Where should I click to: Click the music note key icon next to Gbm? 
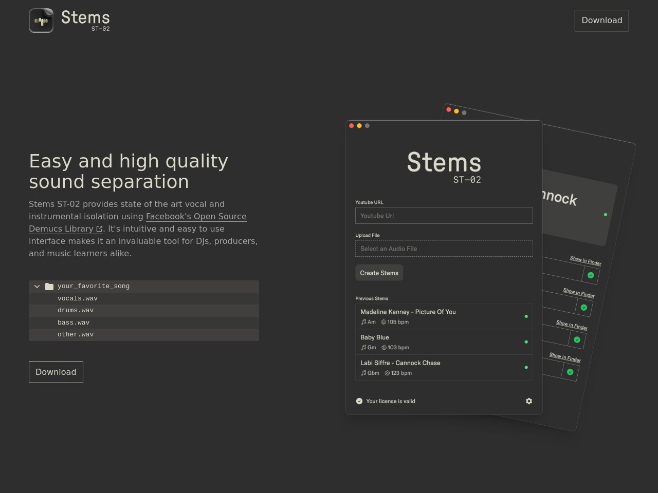pyautogui.click(x=363, y=373)
